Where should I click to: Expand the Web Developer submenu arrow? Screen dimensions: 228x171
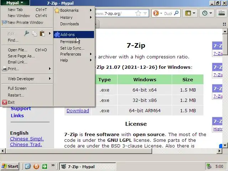pyautogui.click(x=50, y=79)
